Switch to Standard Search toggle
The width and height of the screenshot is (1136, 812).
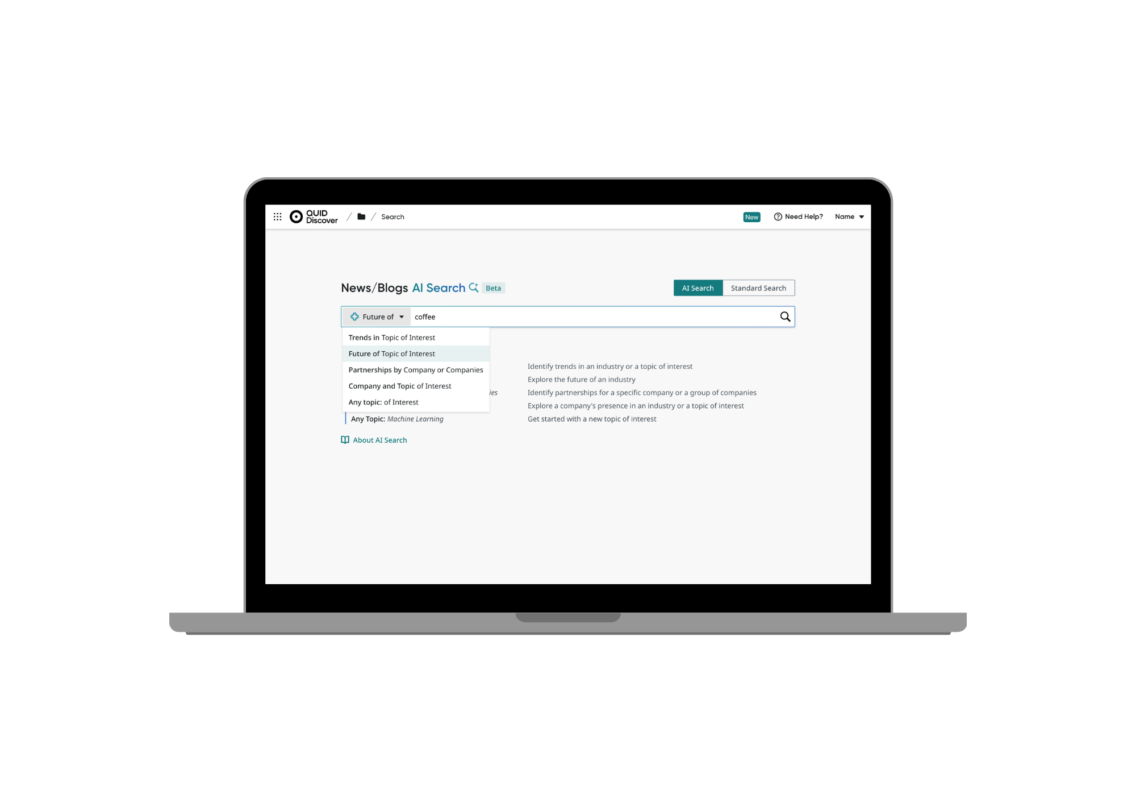[757, 288]
